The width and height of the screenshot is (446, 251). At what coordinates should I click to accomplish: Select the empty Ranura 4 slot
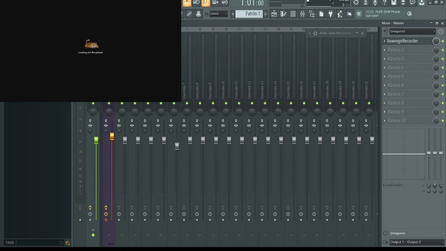tap(407, 68)
